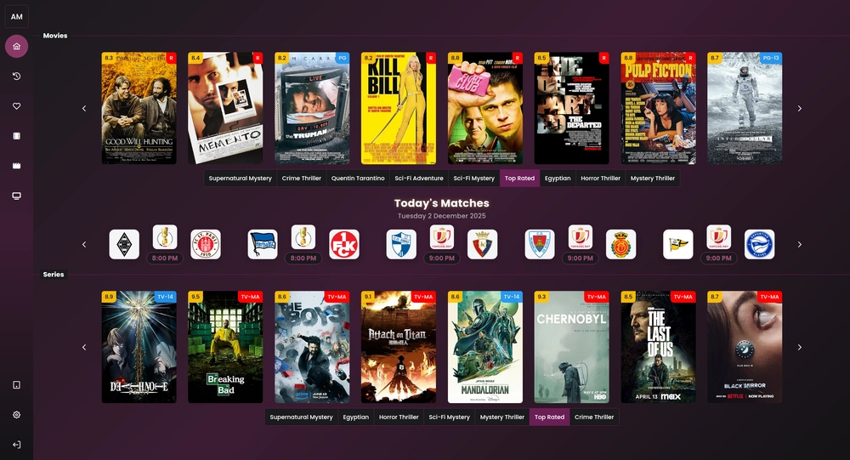This screenshot has width=850, height=460.
Task: Show next matches with right arrow
Action: pos(799,245)
